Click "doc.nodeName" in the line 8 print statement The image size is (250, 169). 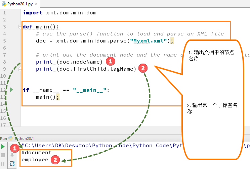pyautogui.click(x=79, y=62)
